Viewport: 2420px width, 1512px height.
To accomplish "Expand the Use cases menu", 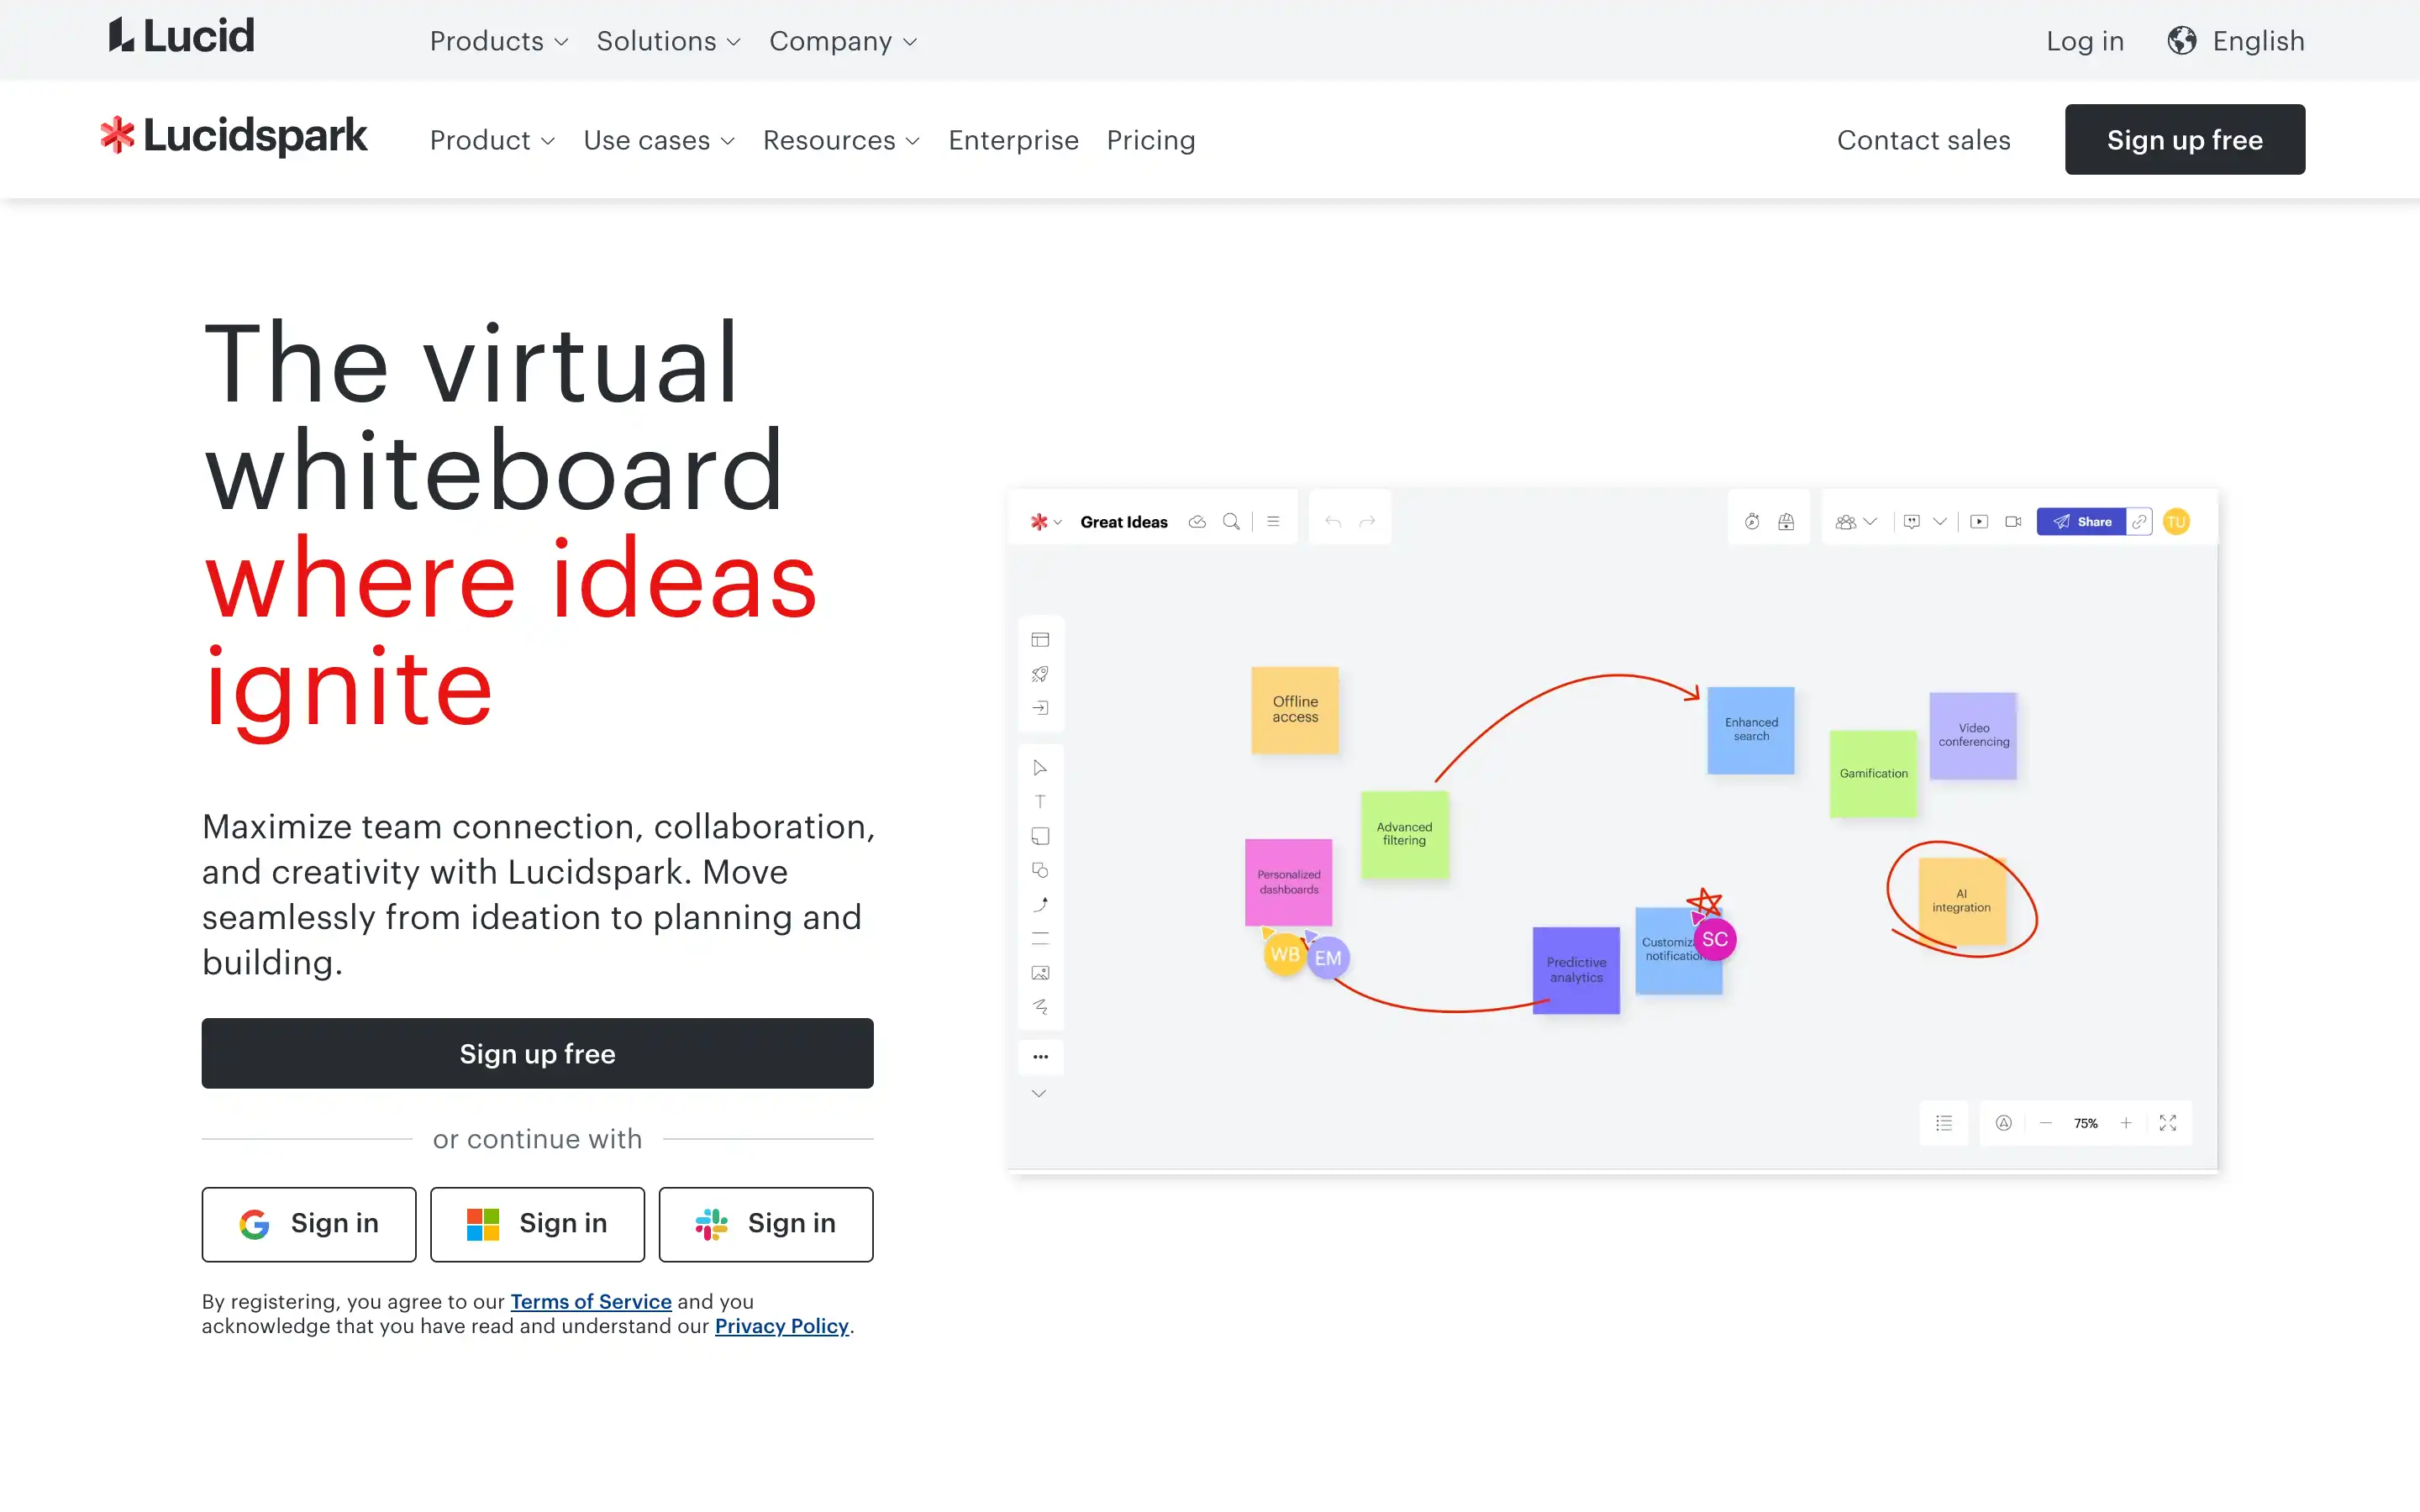I will click(x=659, y=140).
